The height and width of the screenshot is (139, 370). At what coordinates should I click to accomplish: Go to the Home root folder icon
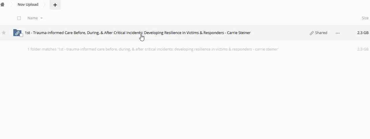pos(2,5)
